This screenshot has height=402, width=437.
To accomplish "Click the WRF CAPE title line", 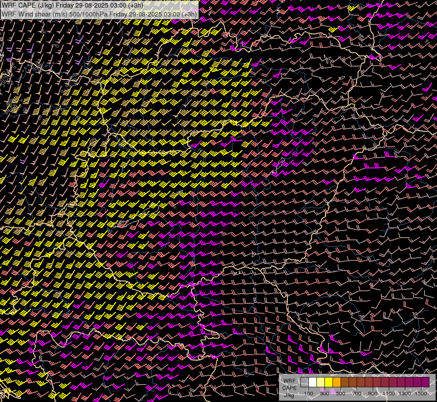I will 72,5.
